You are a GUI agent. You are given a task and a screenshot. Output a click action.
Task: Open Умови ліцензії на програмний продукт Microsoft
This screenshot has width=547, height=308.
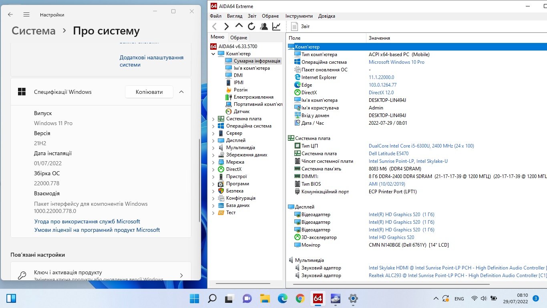point(97,230)
